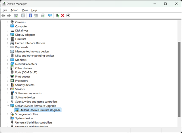182x133 pixels.
Task: Click the down-arrow Disable device icon
Action: [68, 16]
